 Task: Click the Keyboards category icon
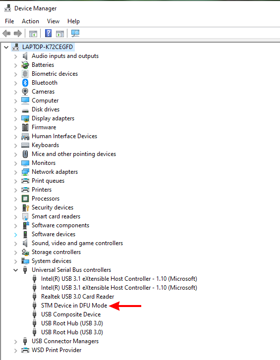[25, 145]
